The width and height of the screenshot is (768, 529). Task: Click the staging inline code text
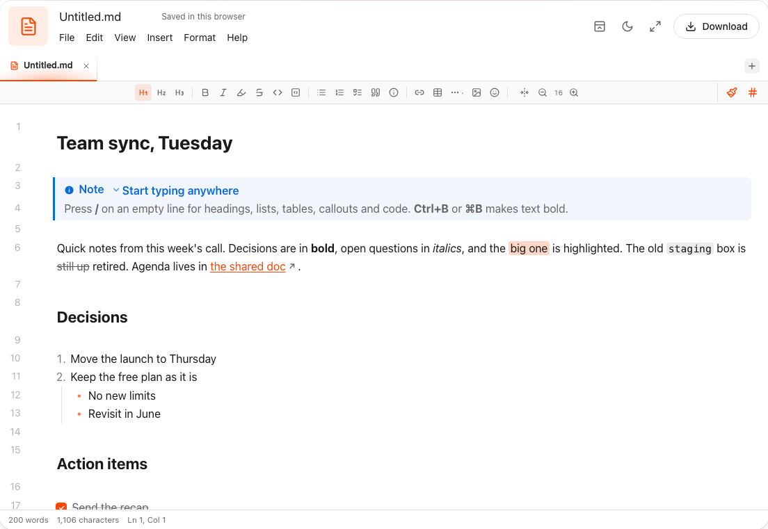pos(689,249)
